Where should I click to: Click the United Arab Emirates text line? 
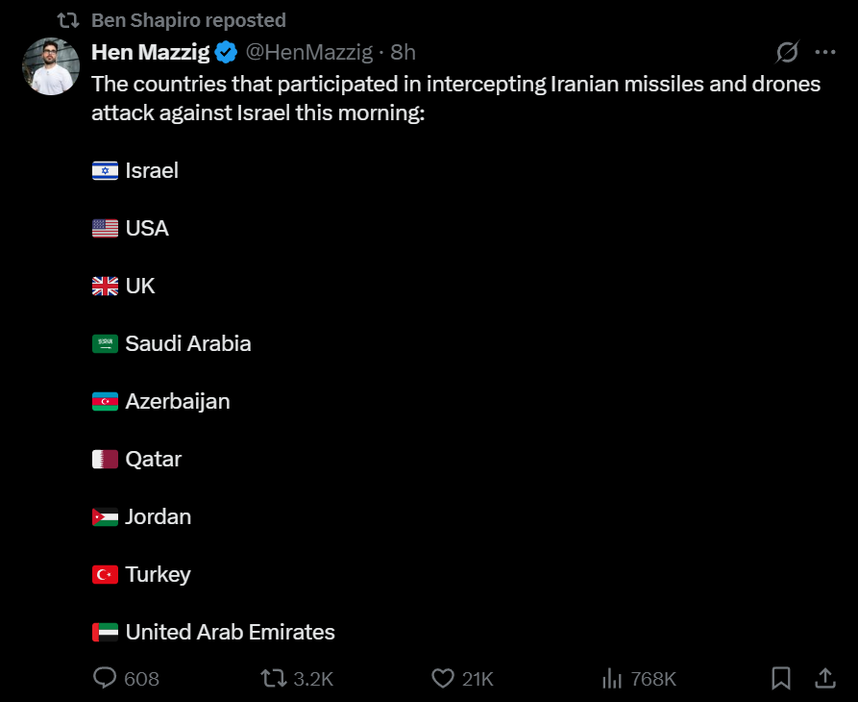pyautogui.click(x=230, y=632)
